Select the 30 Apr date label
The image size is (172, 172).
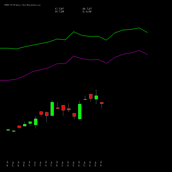click(101, 164)
